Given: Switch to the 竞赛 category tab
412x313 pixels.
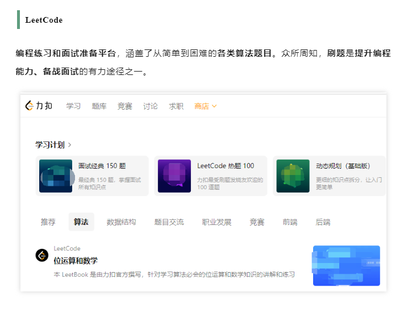Looking at the screenshot, I should [x=257, y=222].
